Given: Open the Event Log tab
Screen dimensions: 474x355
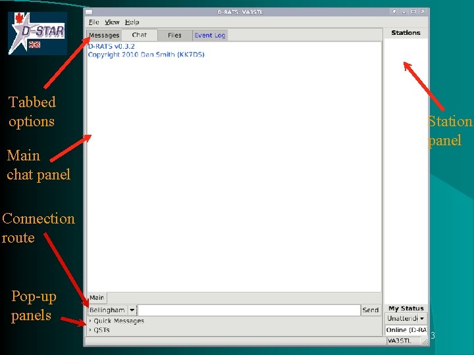Looking at the screenshot, I should pos(210,35).
